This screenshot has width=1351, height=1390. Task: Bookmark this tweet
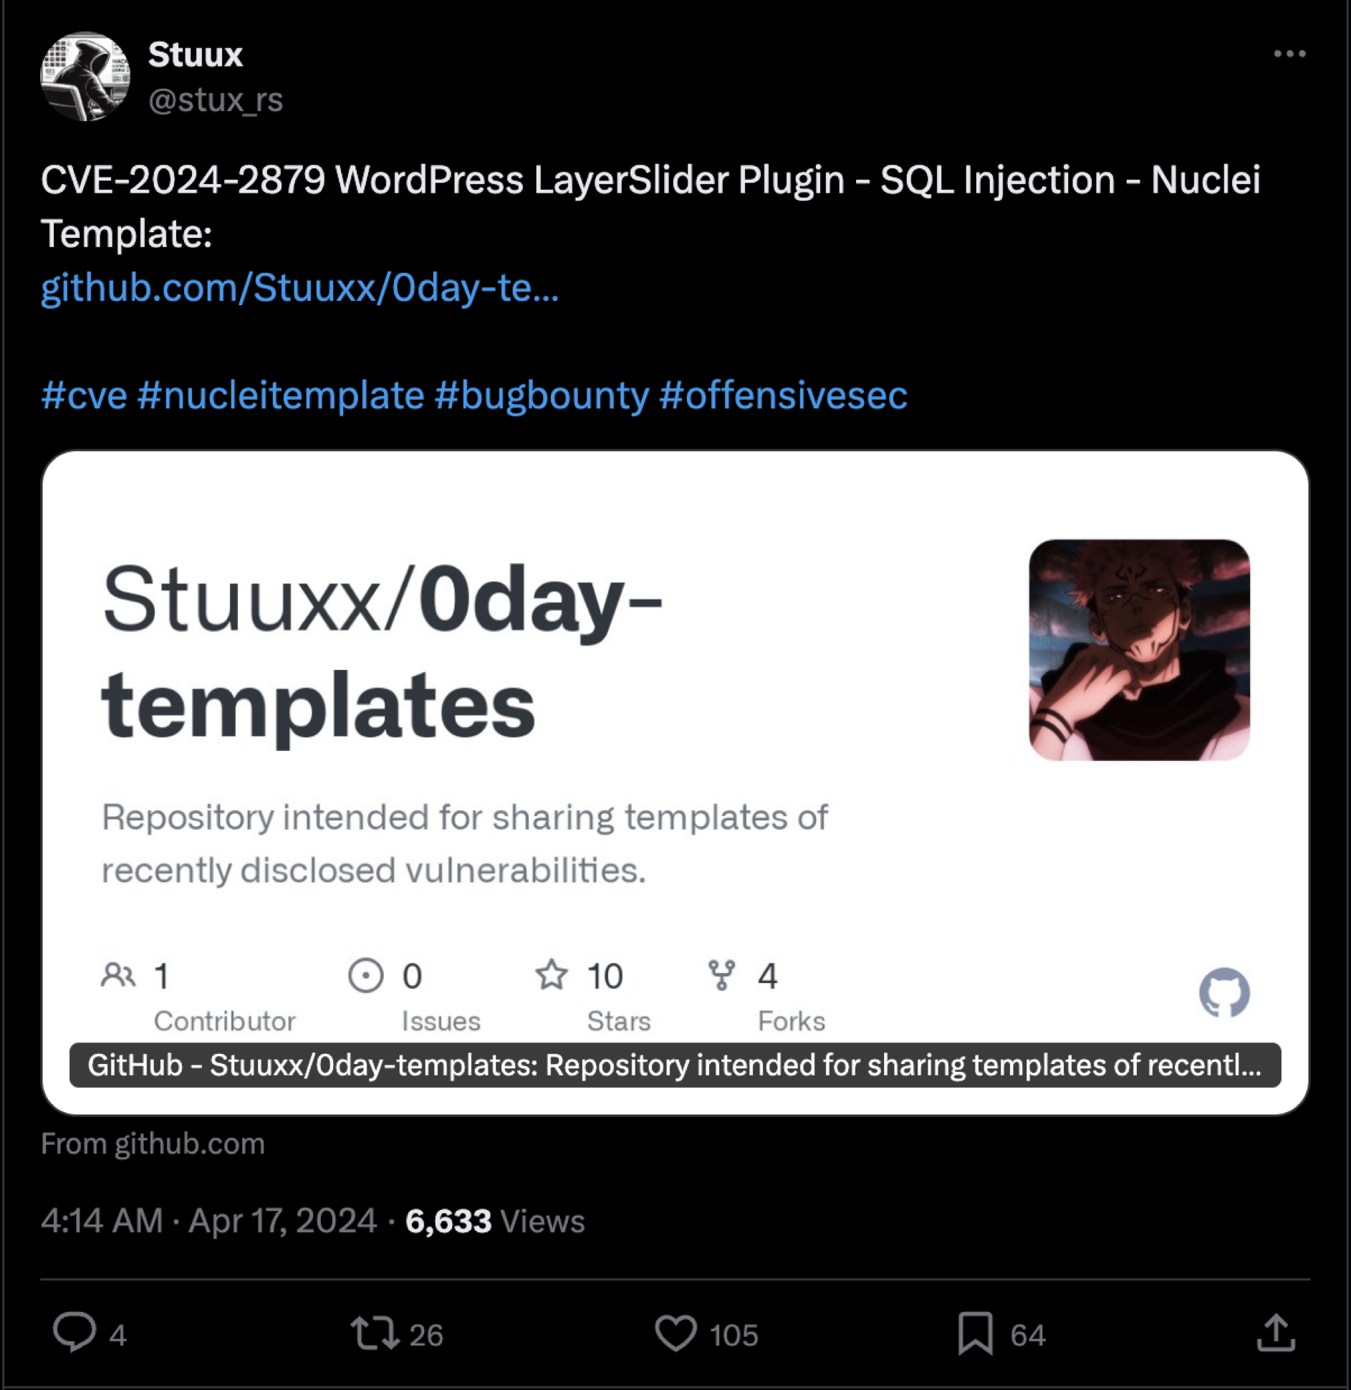(976, 1333)
